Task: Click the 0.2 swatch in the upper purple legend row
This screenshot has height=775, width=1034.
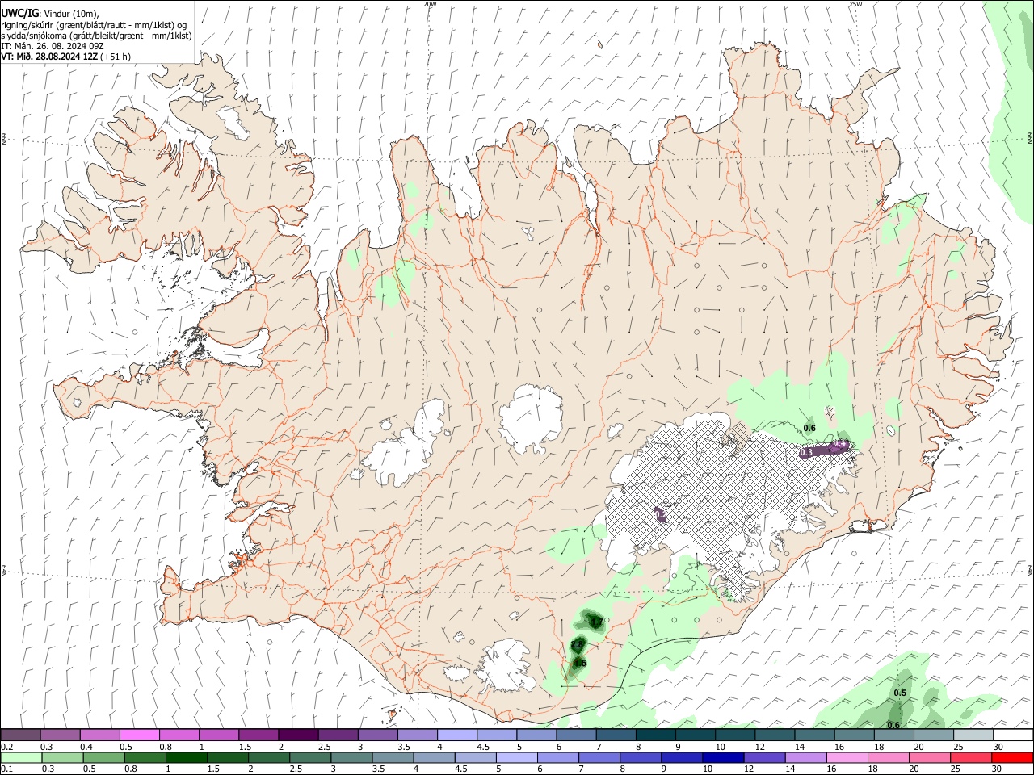Action: click(x=20, y=735)
